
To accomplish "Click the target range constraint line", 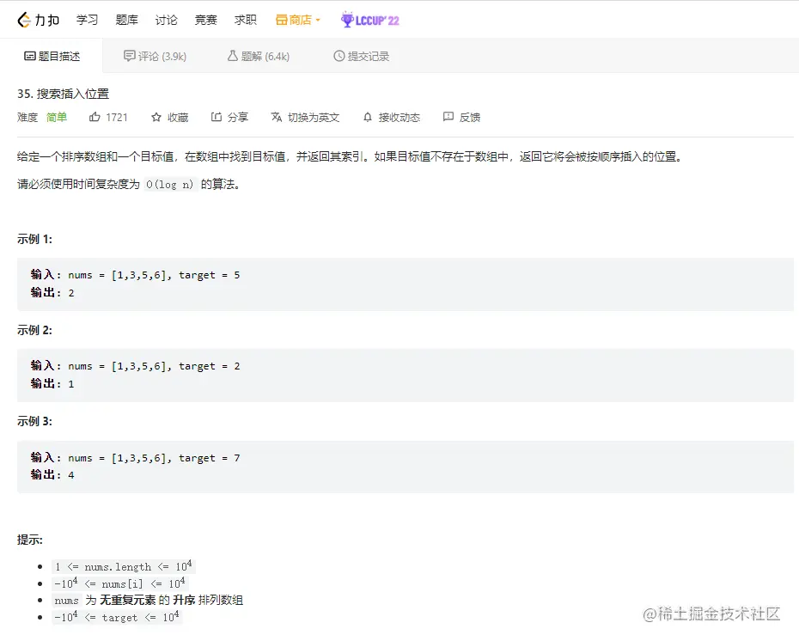I will [x=117, y=617].
